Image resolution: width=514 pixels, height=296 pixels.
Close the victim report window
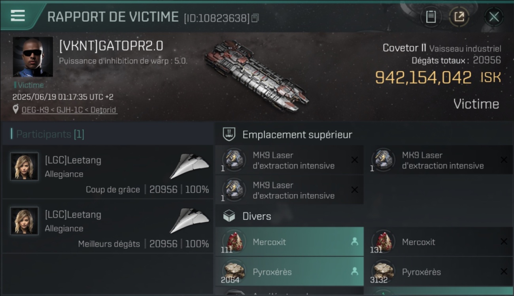(494, 17)
